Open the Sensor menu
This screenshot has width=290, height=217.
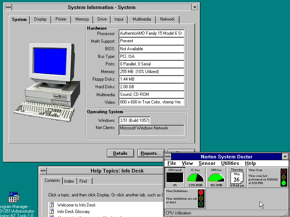(207, 163)
